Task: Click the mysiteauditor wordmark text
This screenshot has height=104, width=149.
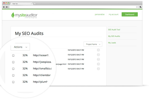Action: pyautogui.click(x=26, y=15)
